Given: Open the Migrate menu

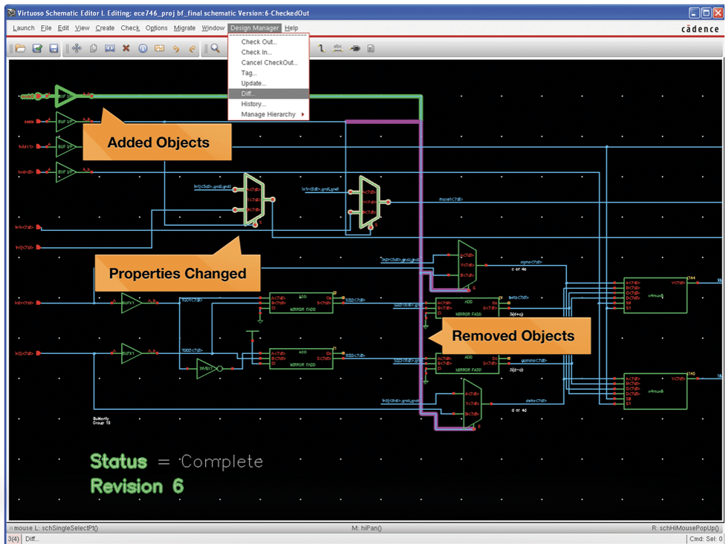Looking at the screenshot, I should coord(184,28).
